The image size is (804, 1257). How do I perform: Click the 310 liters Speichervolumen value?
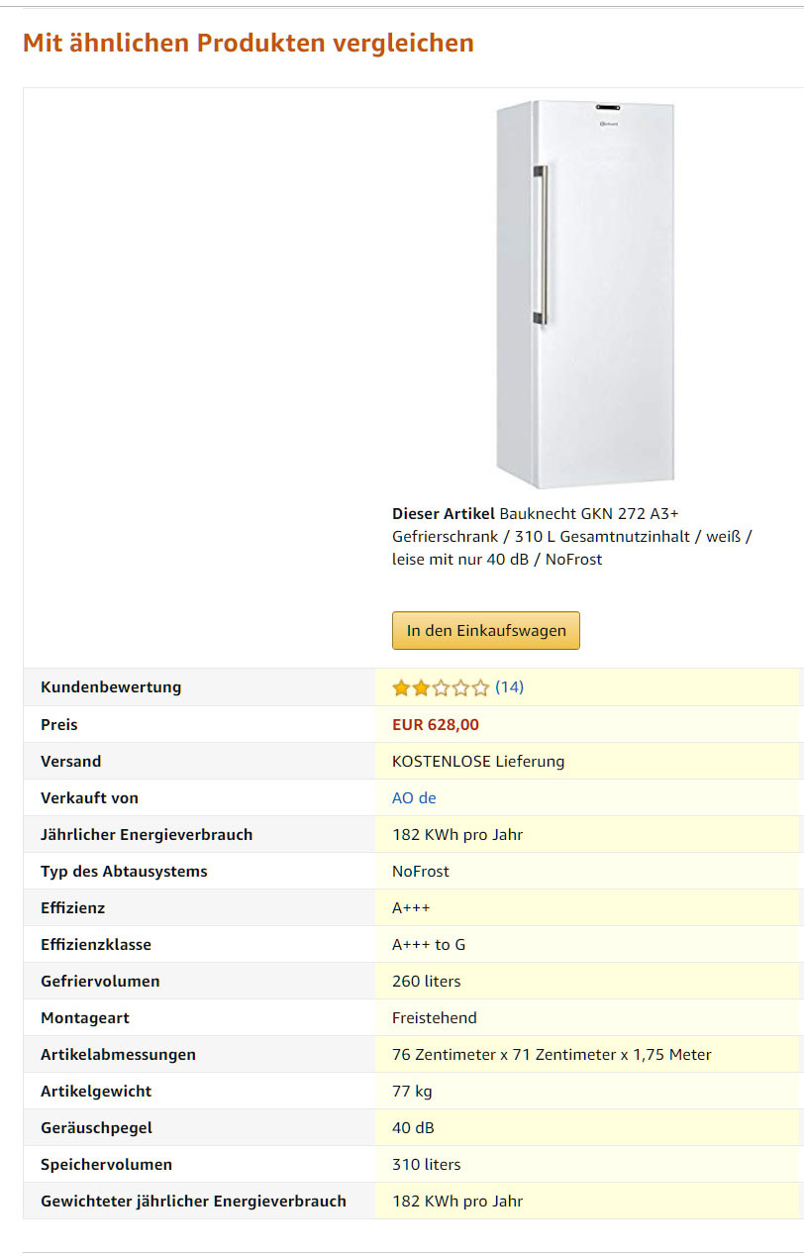click(x=427, y=1165)
